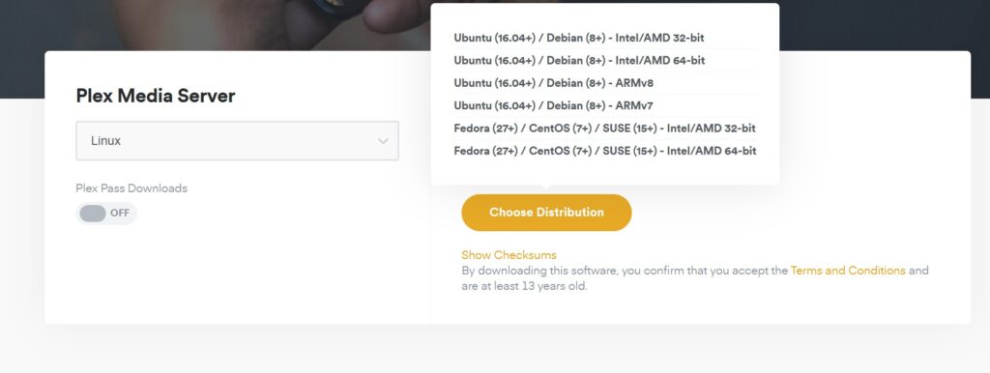Open the Terms and Conditions link
The width and height of the screenshot is (990, 373).
coord(848,271)
